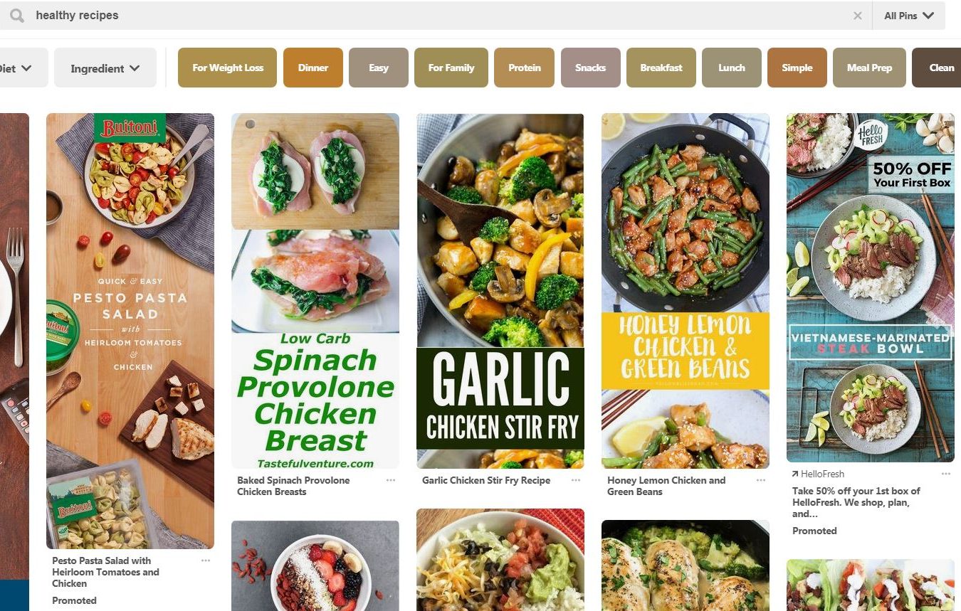This screenshot has width=961, height=611.
Task: Open the Honey Lemon Chicken and Green Beans title link
Action: pyautogui.click(x=666, y=486)
